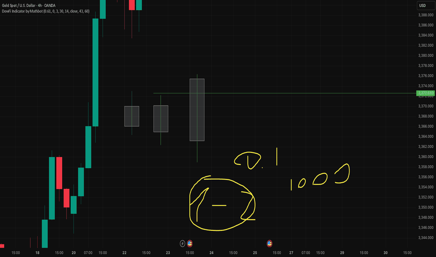
Task: Open the Gold Spot / U.S. Dollar symbol title
Action: point(29,5)
